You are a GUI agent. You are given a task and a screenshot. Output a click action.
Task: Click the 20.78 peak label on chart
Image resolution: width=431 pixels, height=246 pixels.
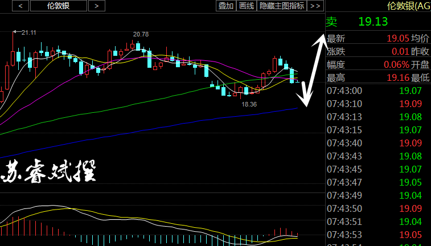[141, 34]
